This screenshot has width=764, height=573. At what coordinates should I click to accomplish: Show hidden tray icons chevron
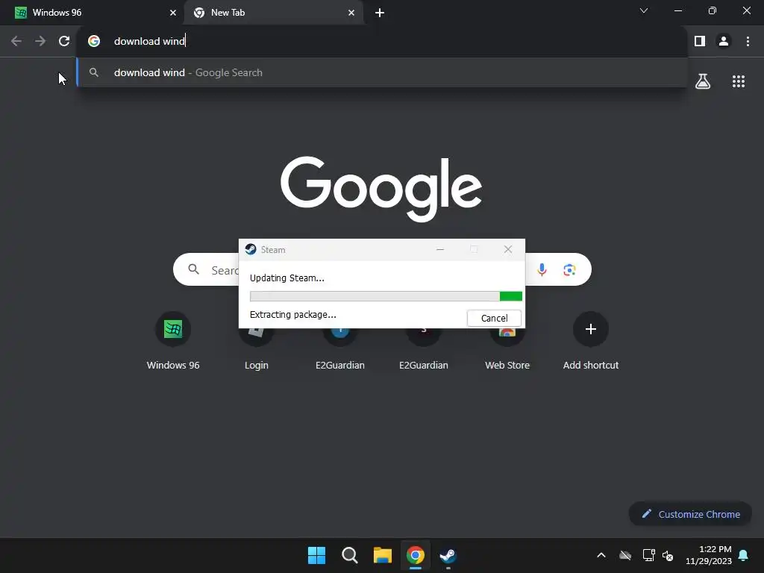601,555
